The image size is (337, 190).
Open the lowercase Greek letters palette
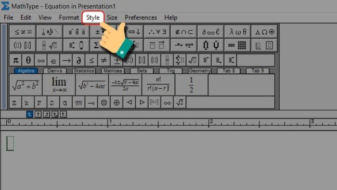(x=237, y=32)
